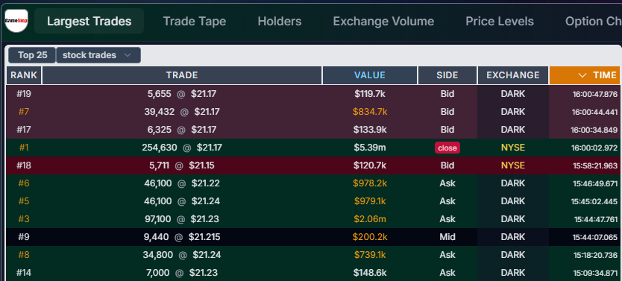Sort by the EXCHANGE column header

pyautogui.click(x=513, y=75)
